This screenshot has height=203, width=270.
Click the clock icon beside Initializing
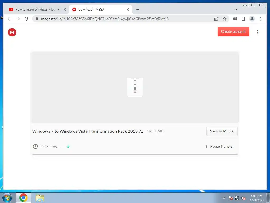[36, 146]
